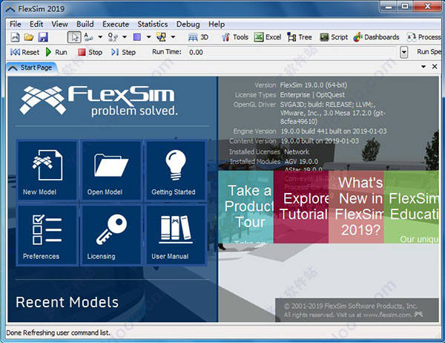This screenshot has height=343, width=445.
Task: Open the Start Page tab list dropdown
Action: [423, 67]
